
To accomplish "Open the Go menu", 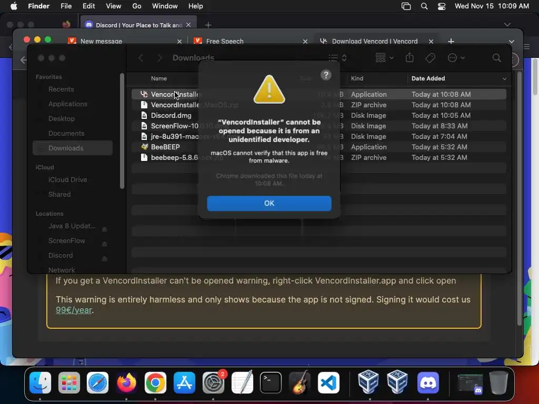I will click(x=137, y=6).
